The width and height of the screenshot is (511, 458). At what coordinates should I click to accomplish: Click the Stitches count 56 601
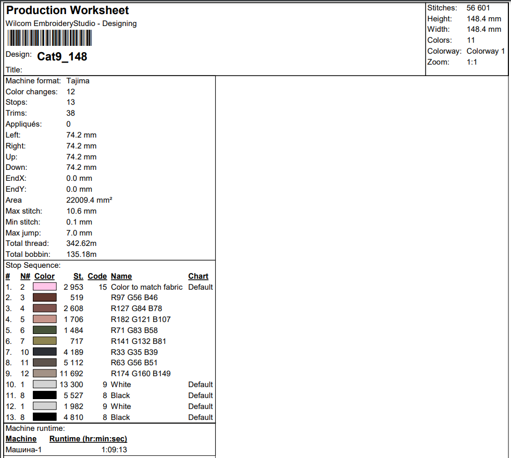coord(478,8)
